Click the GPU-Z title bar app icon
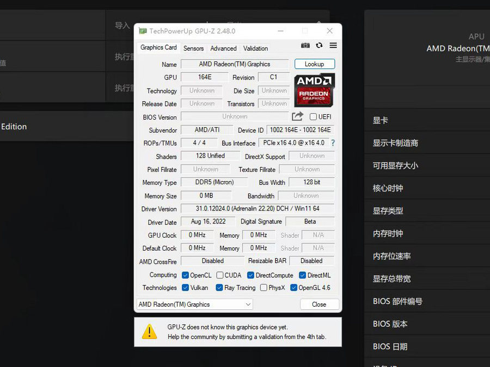This screenshot has width=490, height=367. coord(143,31)
